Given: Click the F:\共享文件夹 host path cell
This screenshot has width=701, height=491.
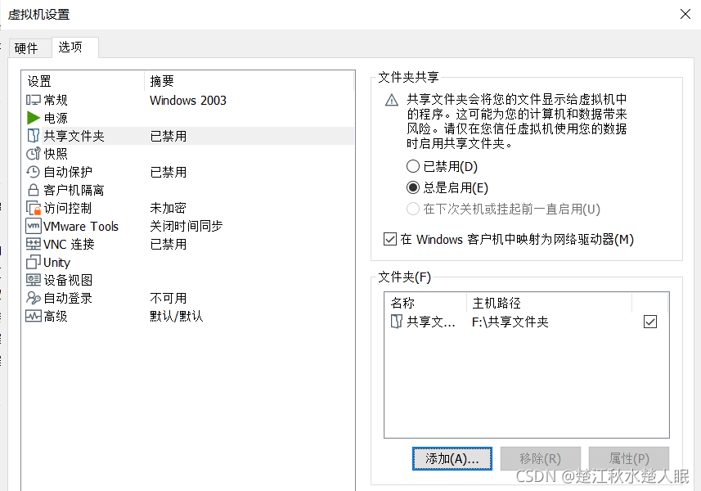Looking at the screenshot, I should point(510,322).
